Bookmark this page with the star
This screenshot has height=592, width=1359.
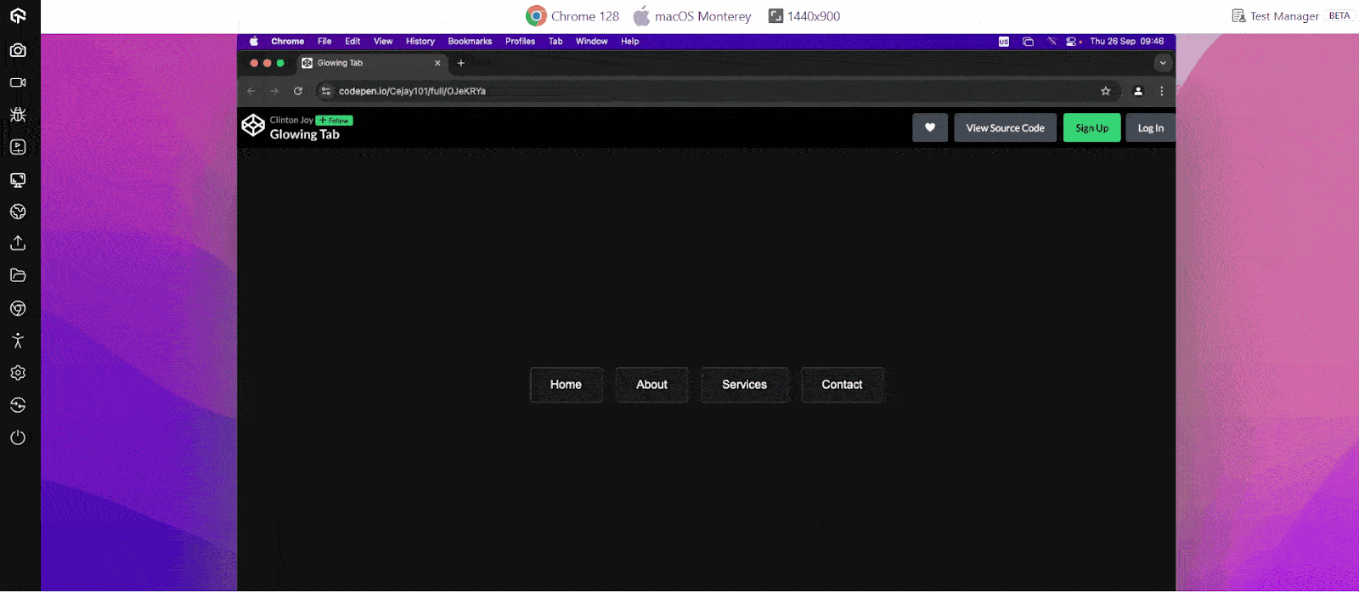pos(1105,91)
